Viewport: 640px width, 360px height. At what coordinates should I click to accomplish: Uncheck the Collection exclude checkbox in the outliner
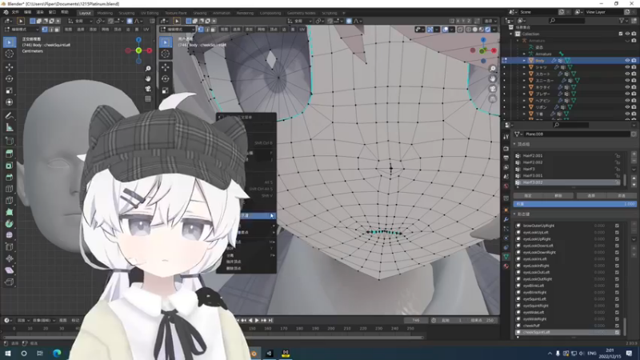621,34
